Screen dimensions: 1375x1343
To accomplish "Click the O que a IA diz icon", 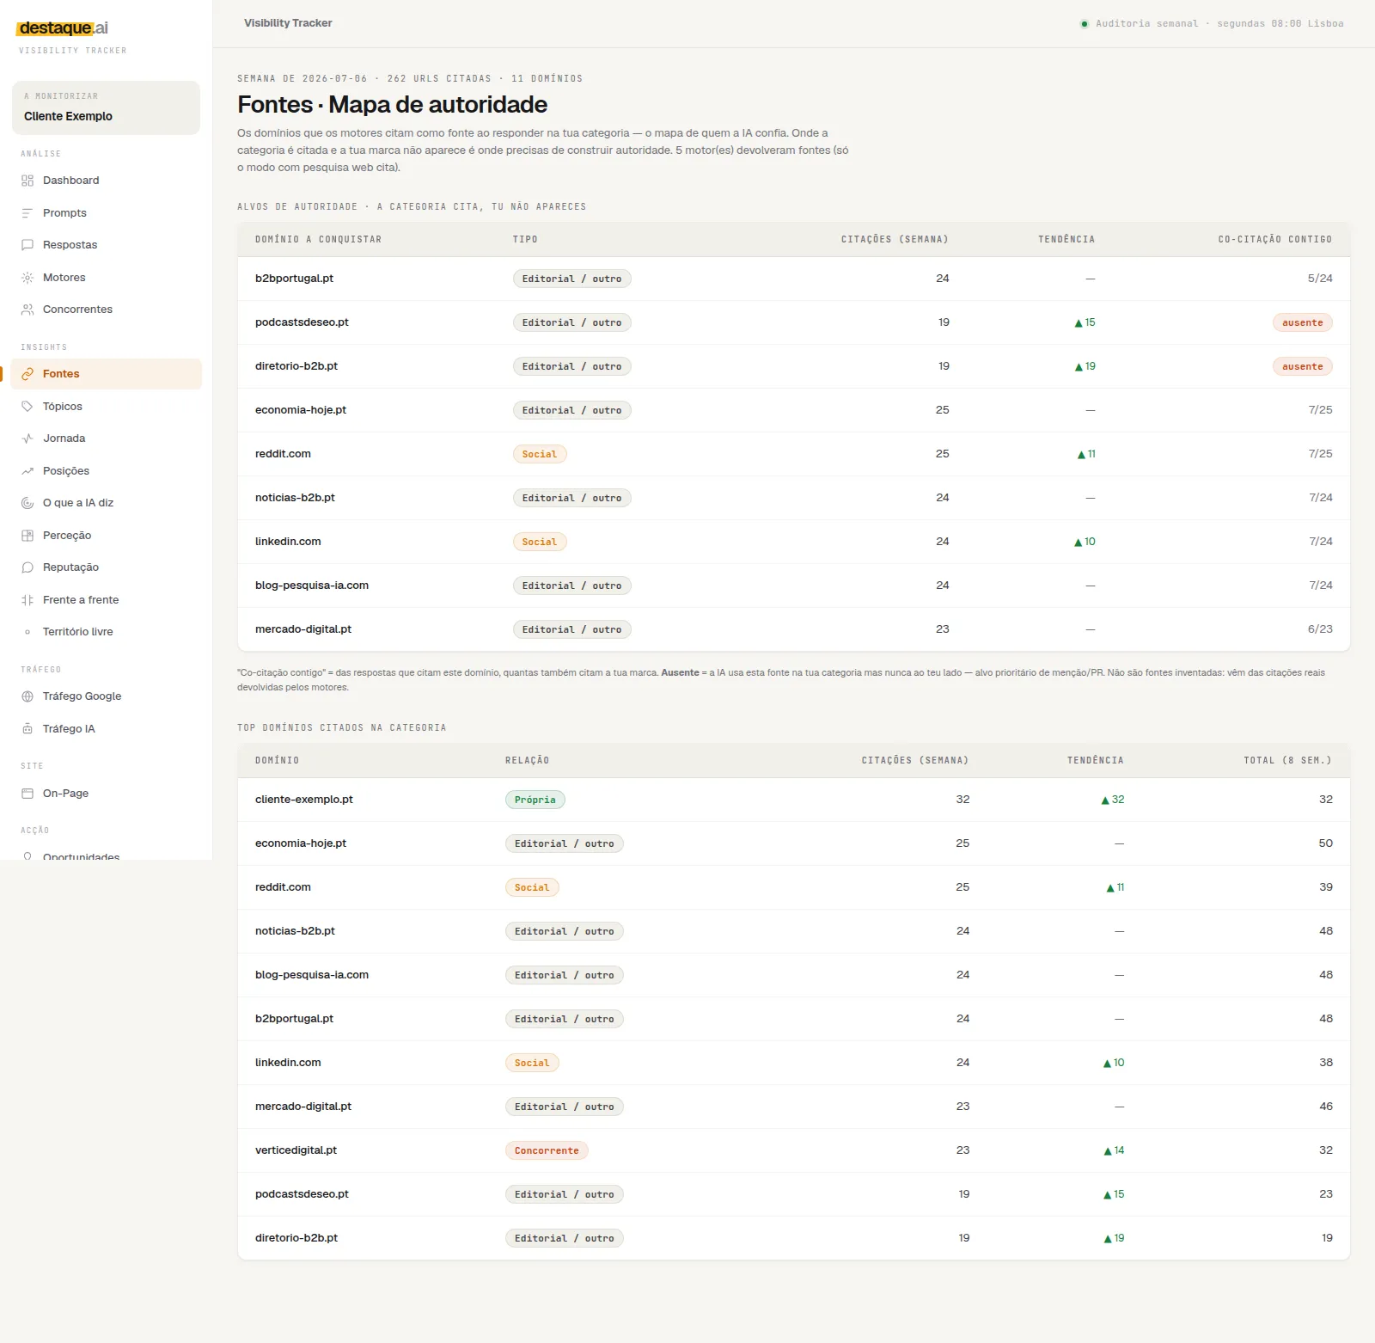I will pos(27,503).
